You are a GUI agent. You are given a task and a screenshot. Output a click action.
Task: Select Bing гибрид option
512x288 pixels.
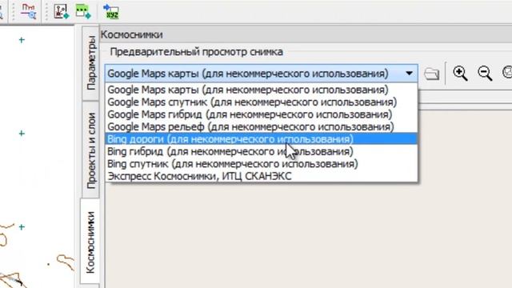pyautogui.click(x=262, y=151)
